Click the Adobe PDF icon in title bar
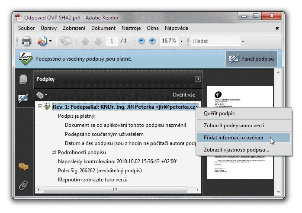The image size is (302, 213). 19,18
